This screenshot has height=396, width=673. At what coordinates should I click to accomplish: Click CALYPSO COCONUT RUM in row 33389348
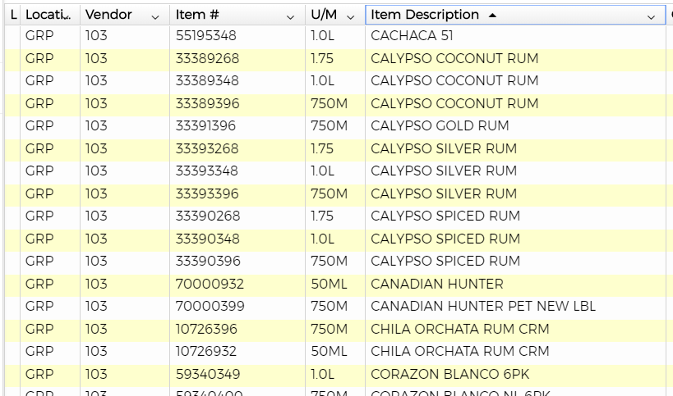coord(454,80)
